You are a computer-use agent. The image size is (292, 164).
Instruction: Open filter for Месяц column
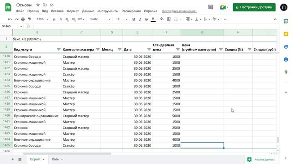pos(120,50)
